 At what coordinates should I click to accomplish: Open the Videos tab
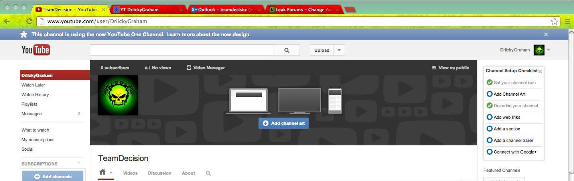130,173
